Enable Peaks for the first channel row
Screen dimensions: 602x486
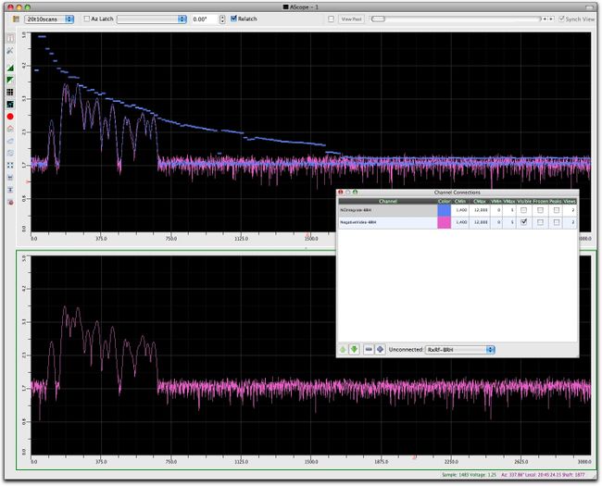tap(557, 210)
